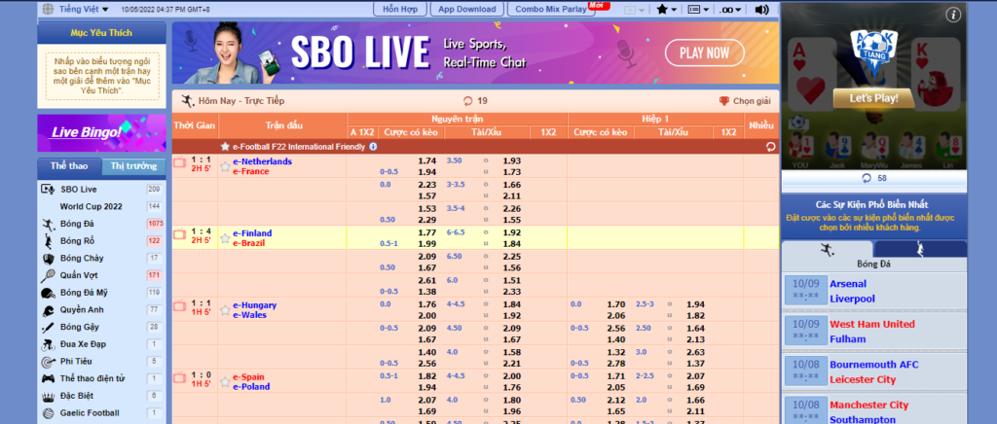
Task: Click the Phi Tiêu darts icon
Action: pos(49,362)
